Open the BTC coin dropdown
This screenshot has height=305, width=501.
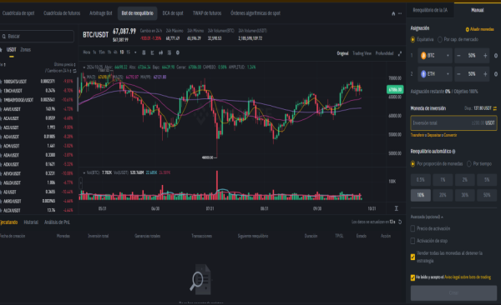click(x=435, y=56)
